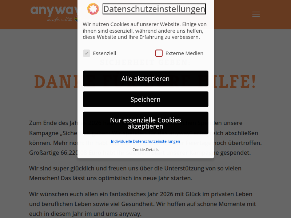Click paragraph starting "Wir sind super glücklich"

coord(135,173)
